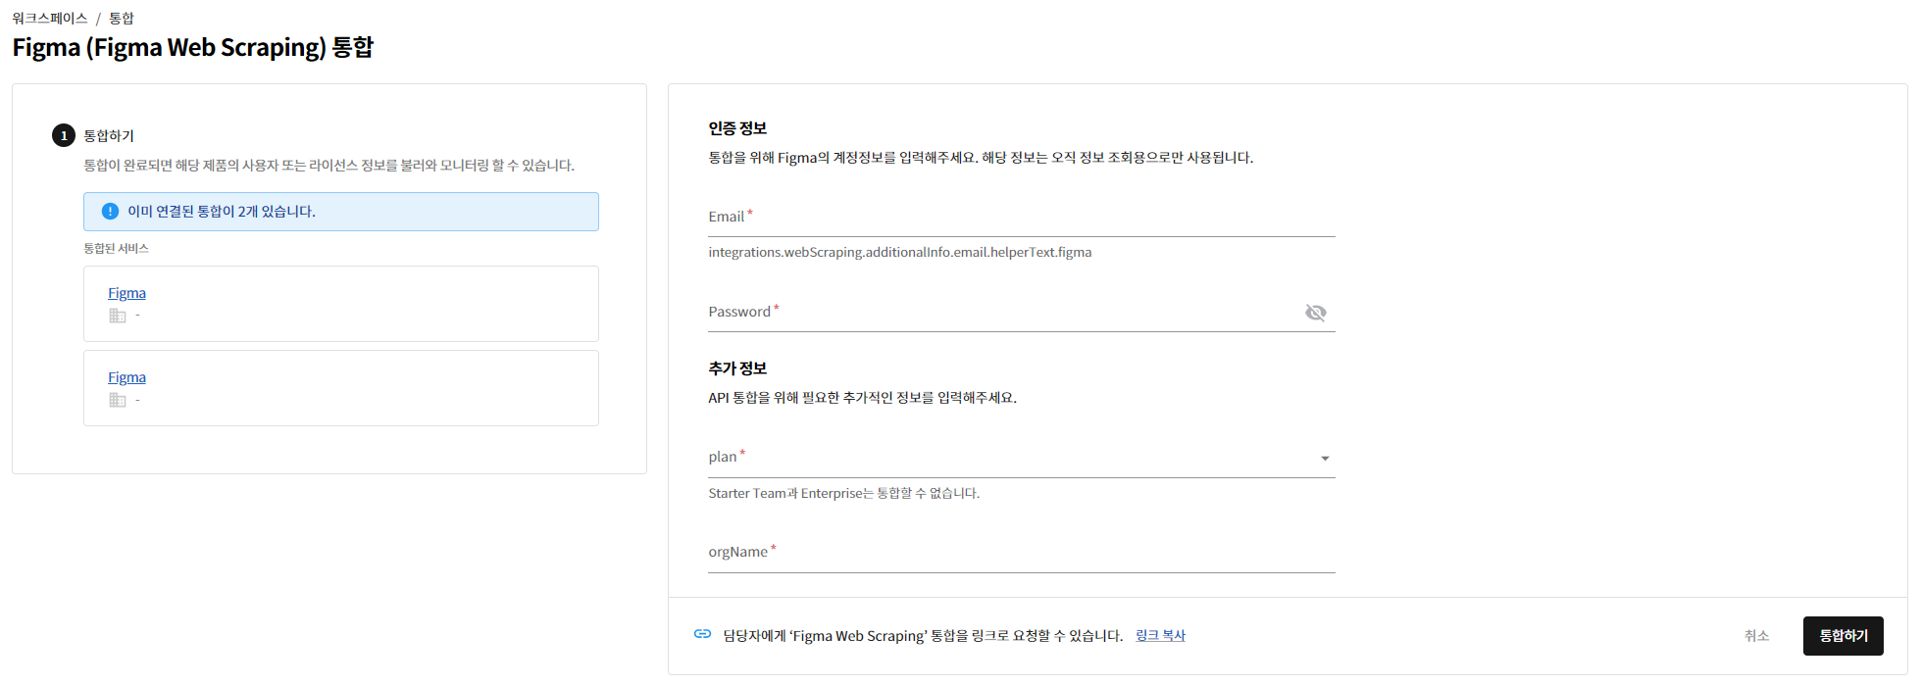Click helper text 'Starter Team과 Enterprise는 통합할 수 없습니다.'
Image resolution: width=1921 pixels, height=686 pixels.
pos(843,494)
